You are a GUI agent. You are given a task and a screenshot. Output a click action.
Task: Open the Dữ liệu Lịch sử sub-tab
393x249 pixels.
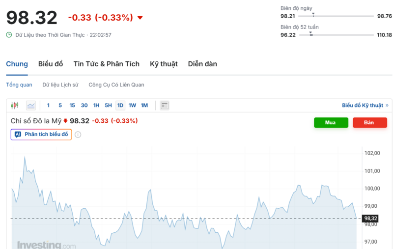pyautogui.click(x=60, y=84)
